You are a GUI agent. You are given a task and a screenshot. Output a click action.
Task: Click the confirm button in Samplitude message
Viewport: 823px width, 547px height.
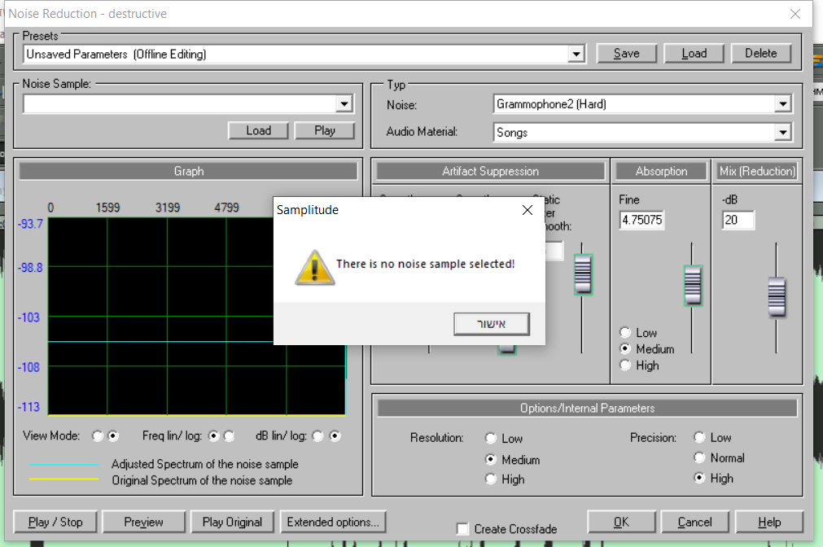click(492, 324)
